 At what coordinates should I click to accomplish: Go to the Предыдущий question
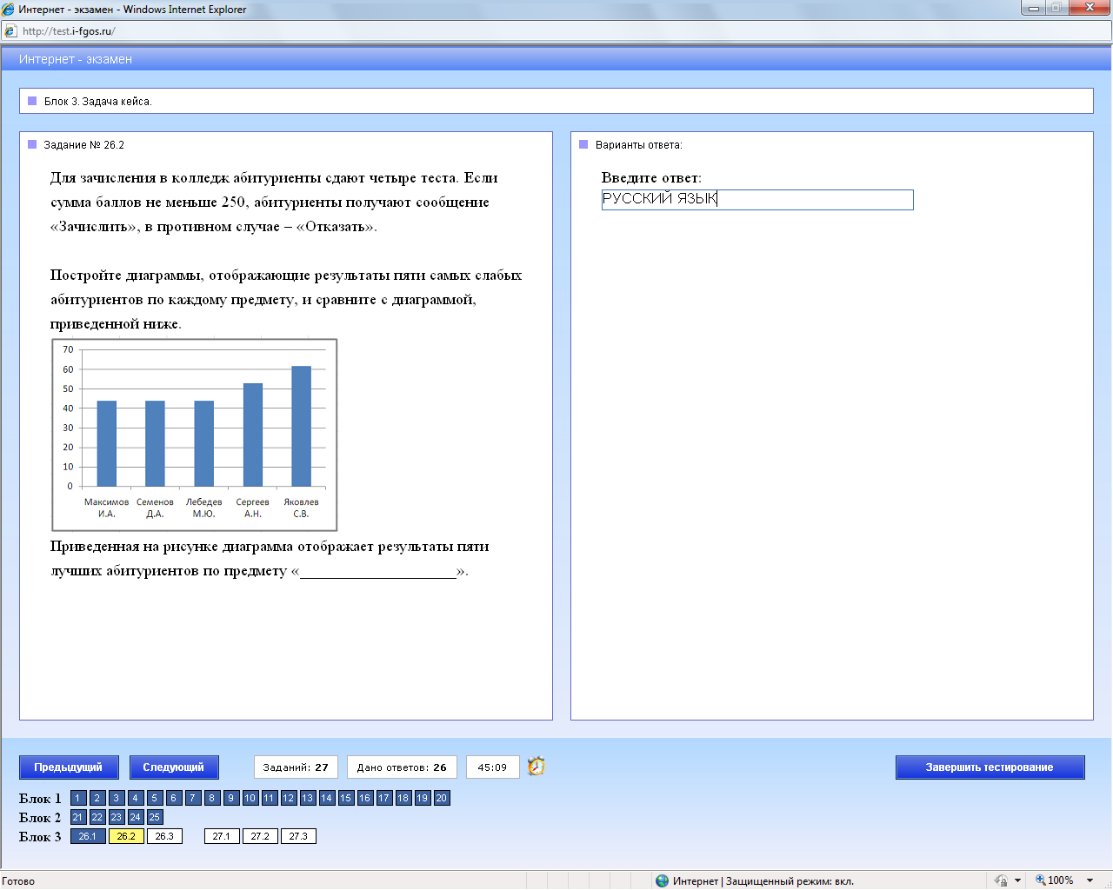[x=68, y=767]
